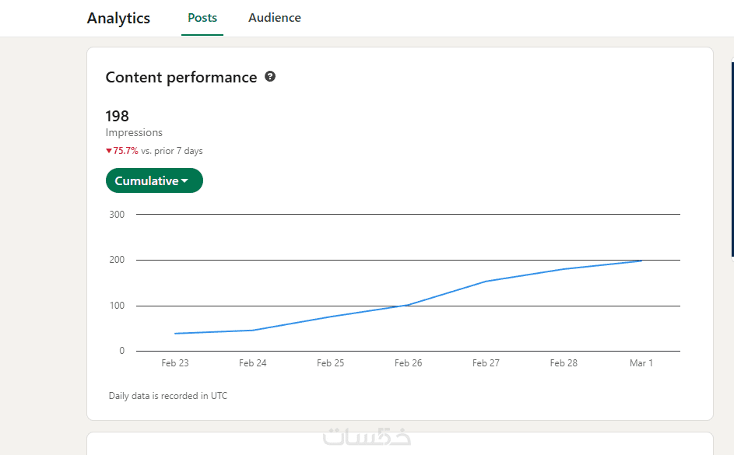734x455 pixels.
Task: Click the Impressions label
Action: (134, 133)
